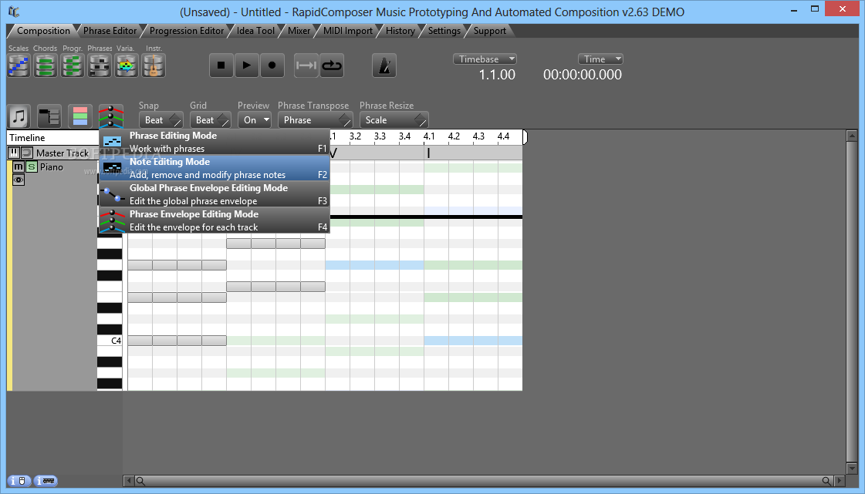The height and width of the screenshot is (494, 865).
Task: Click the C4 piano key
Action: click(x=110, y=341)
